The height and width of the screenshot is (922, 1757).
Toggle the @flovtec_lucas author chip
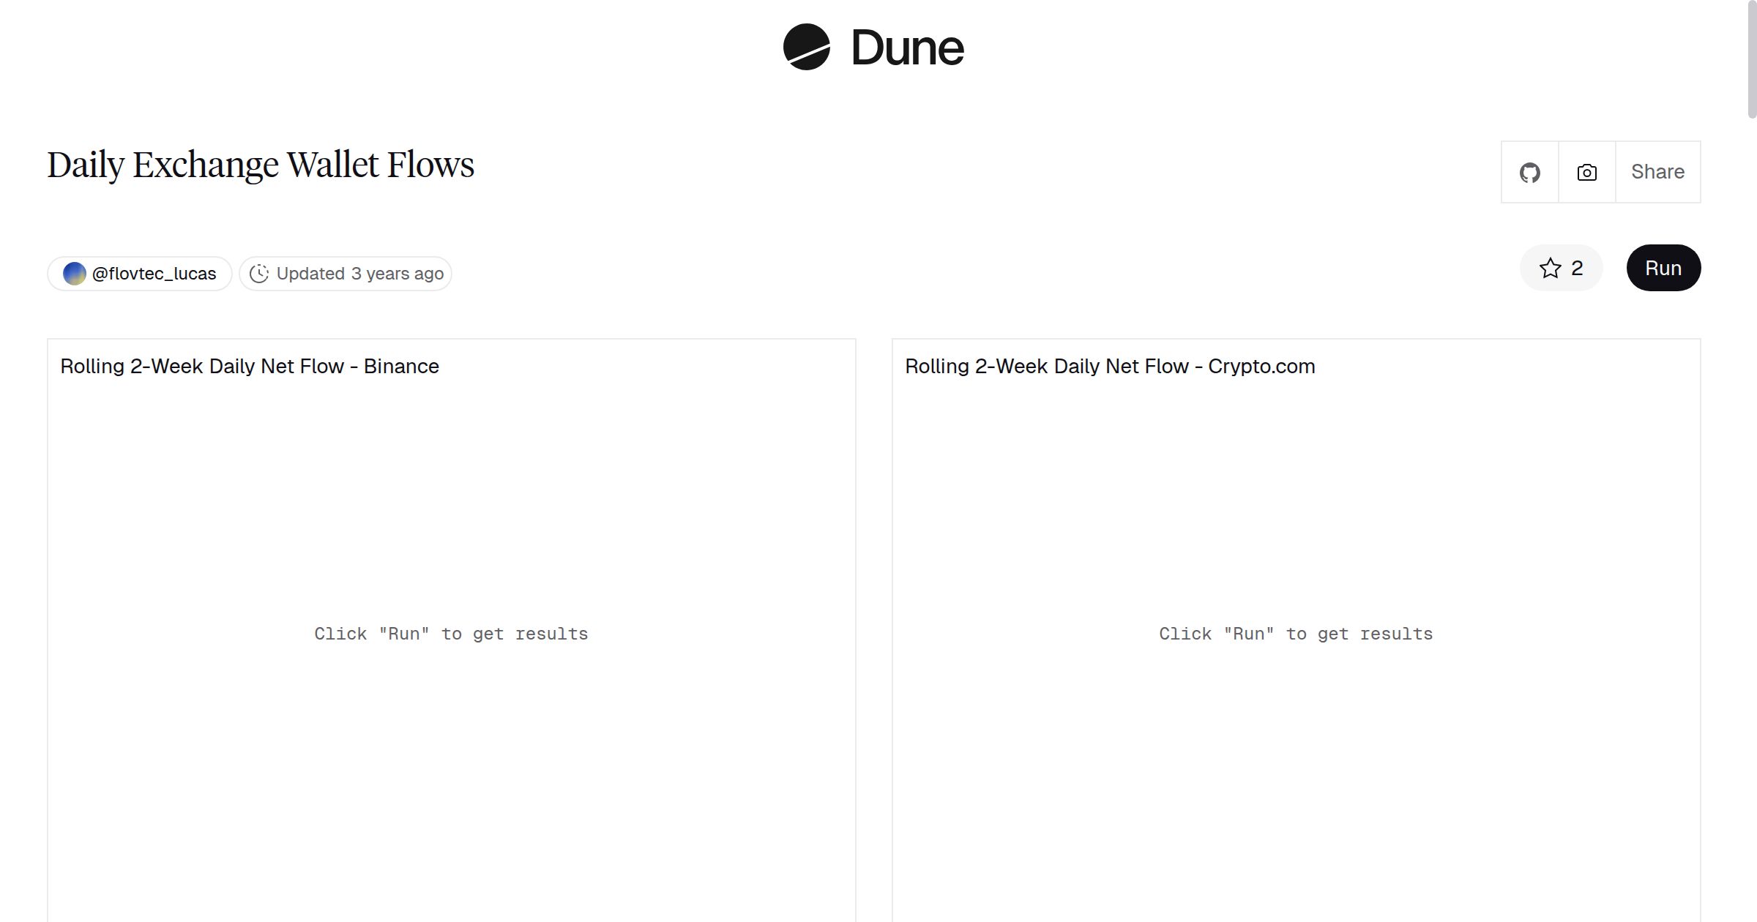139,273
